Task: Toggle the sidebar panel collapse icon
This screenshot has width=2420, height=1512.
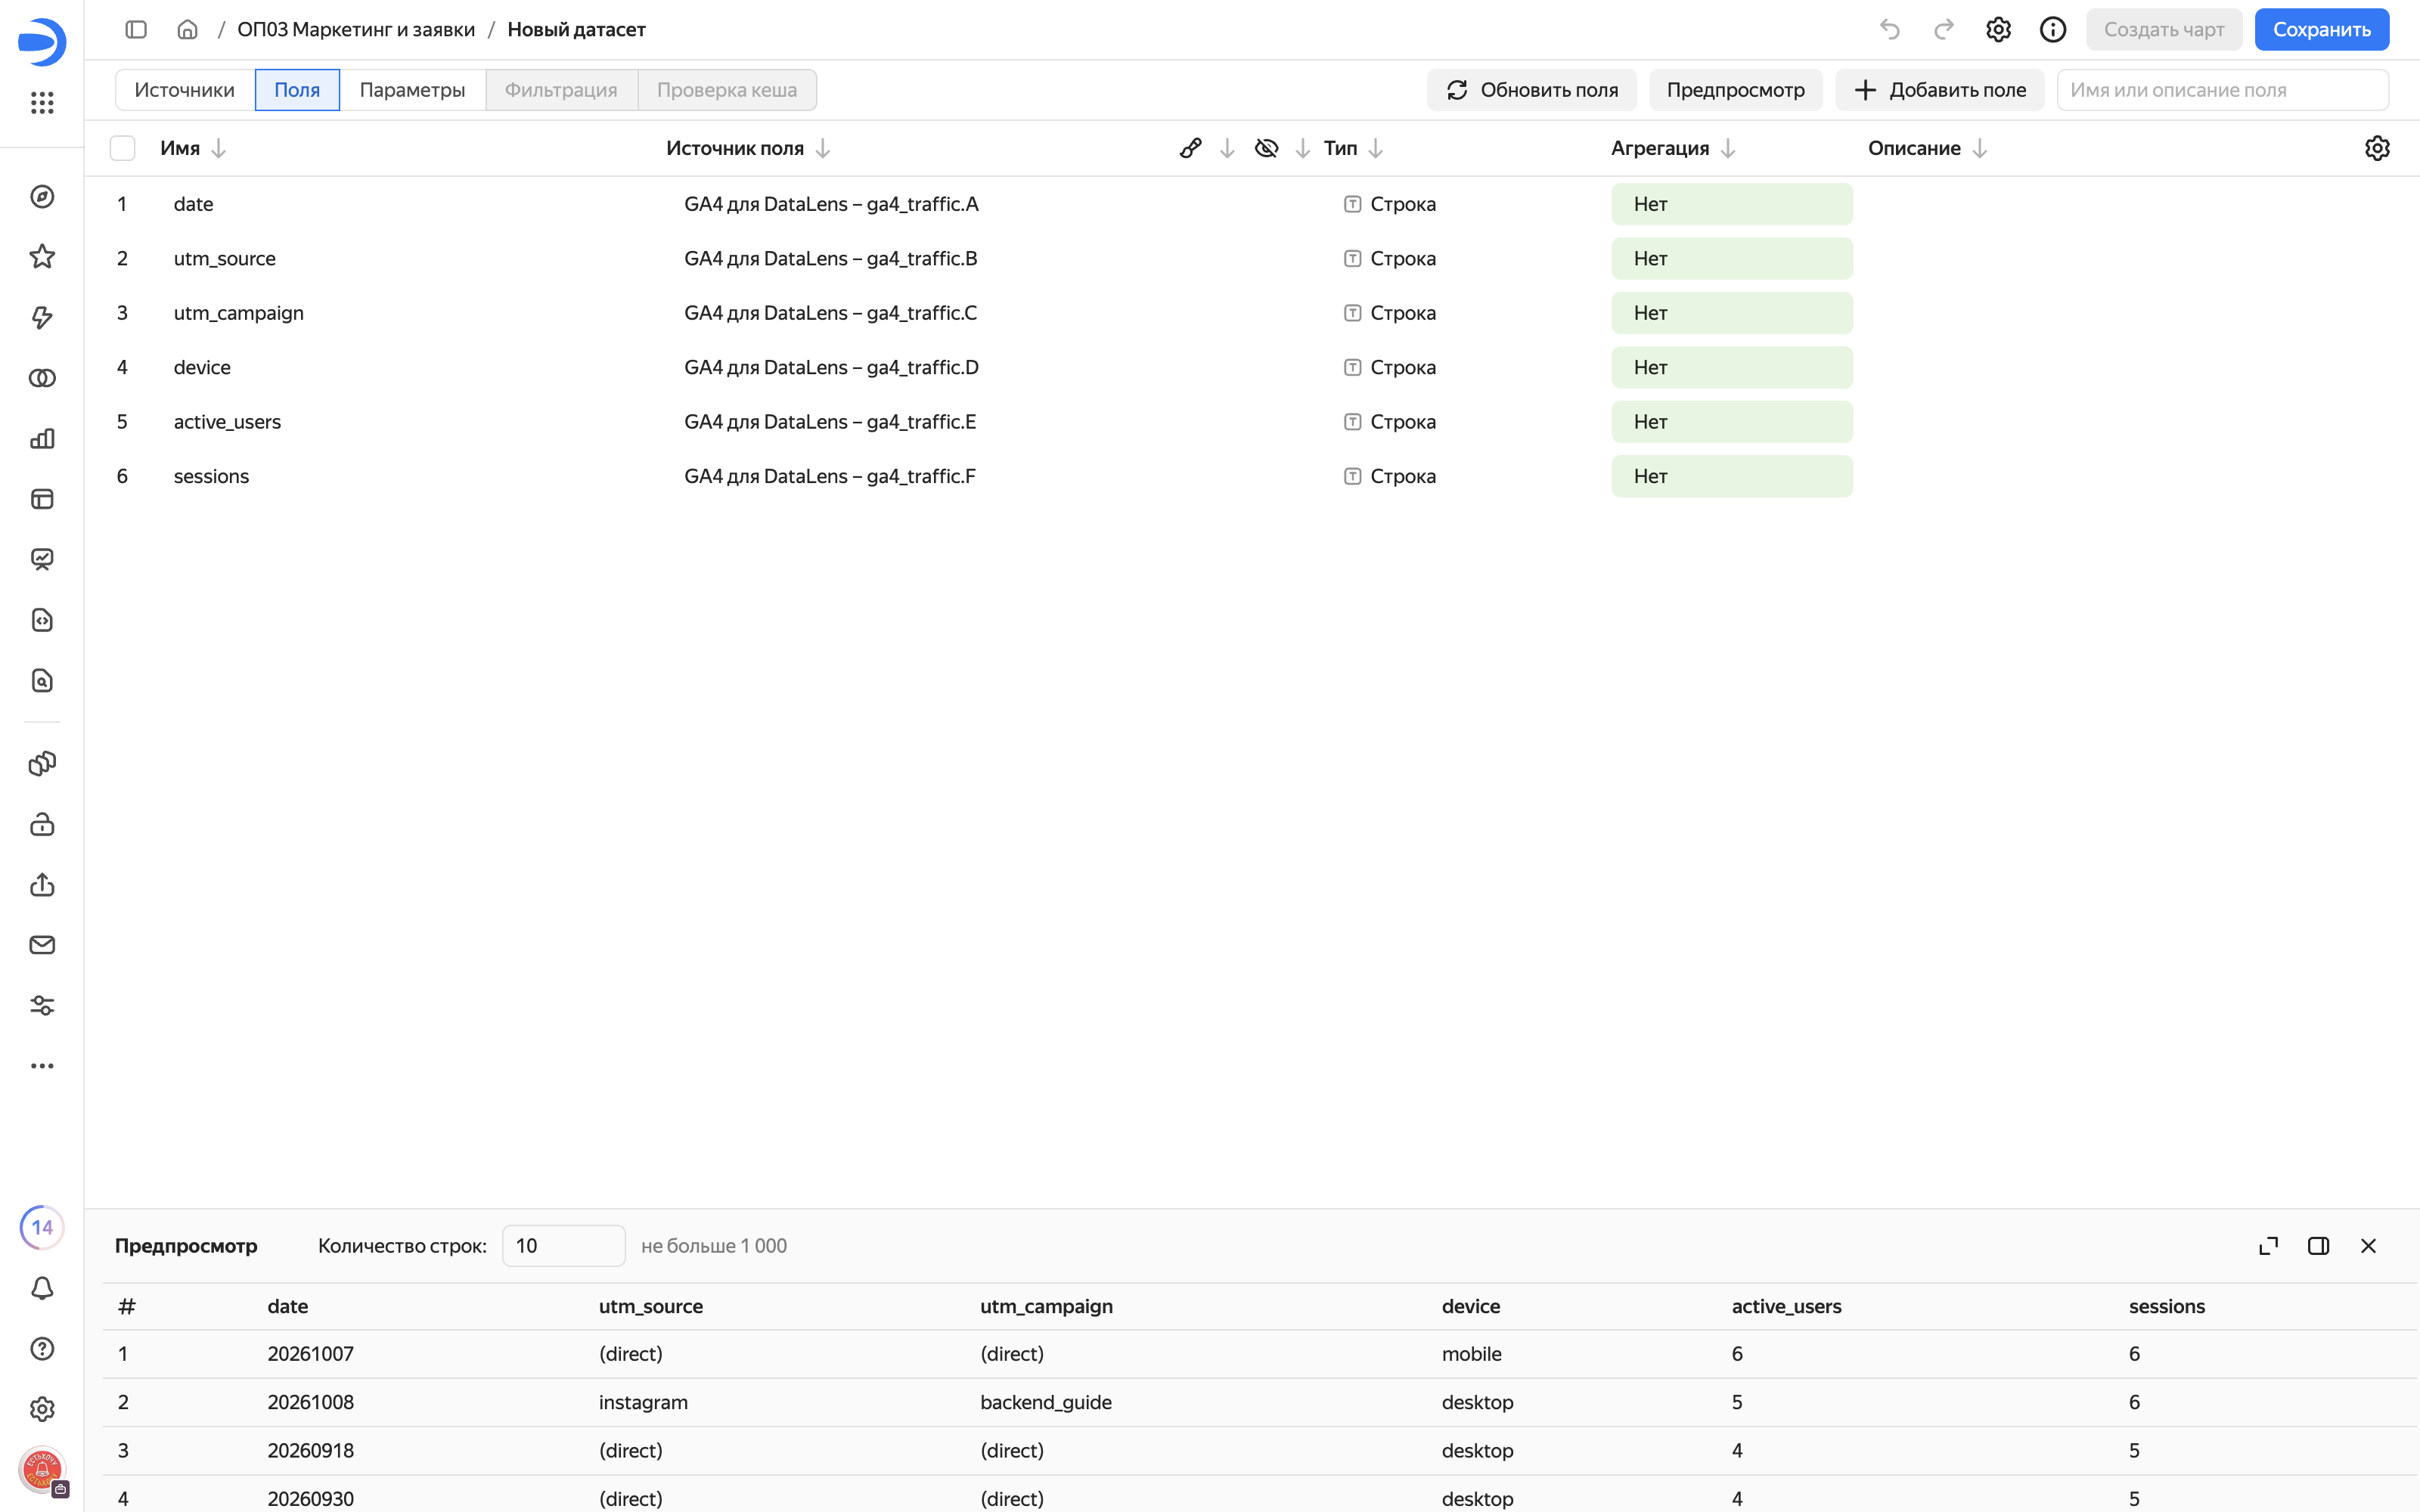Action: tap(136, 29)
